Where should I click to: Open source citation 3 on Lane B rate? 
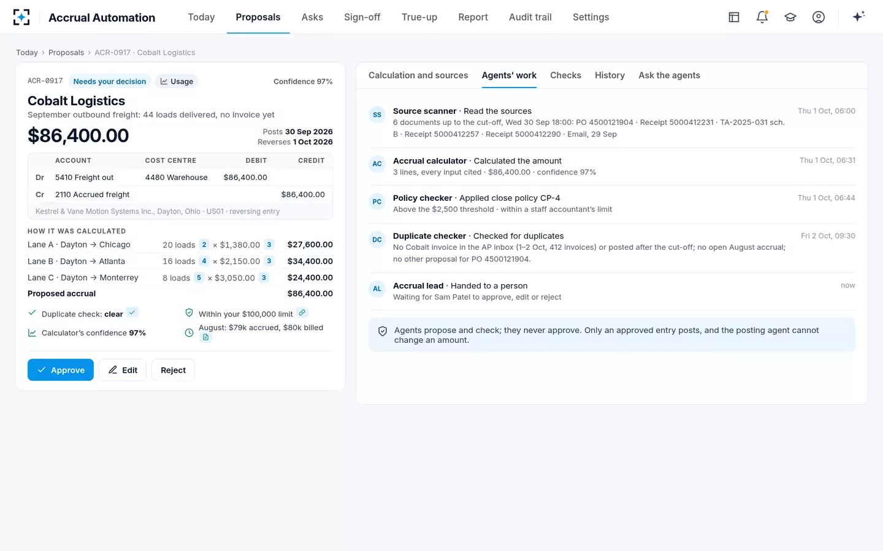tap(269, 261)
